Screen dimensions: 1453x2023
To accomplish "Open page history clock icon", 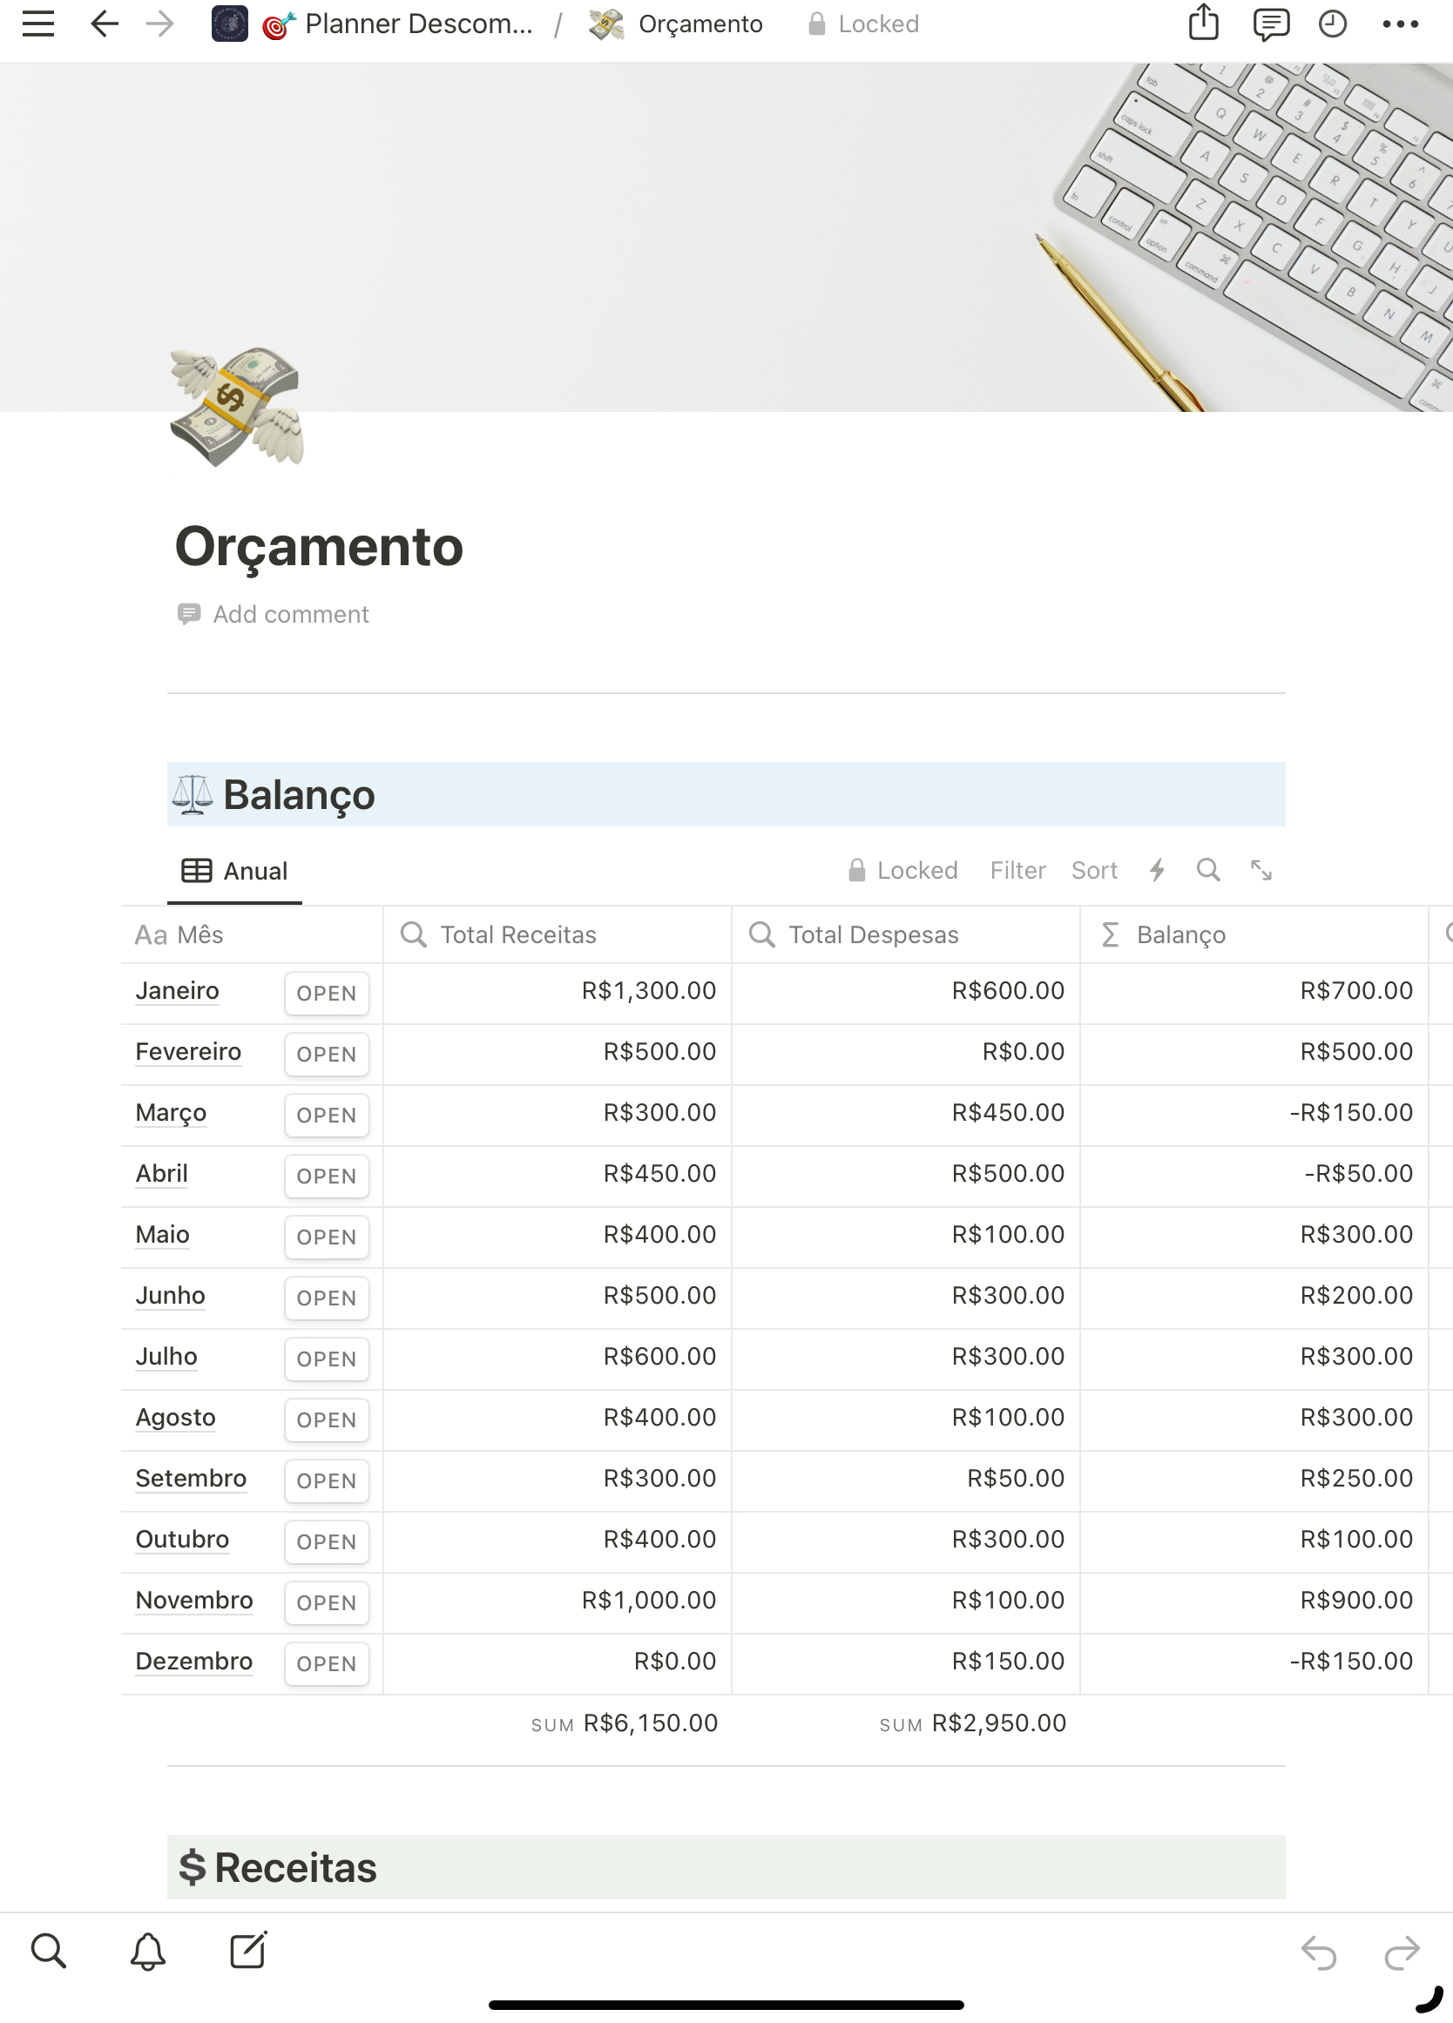I will click(1332, 24).
